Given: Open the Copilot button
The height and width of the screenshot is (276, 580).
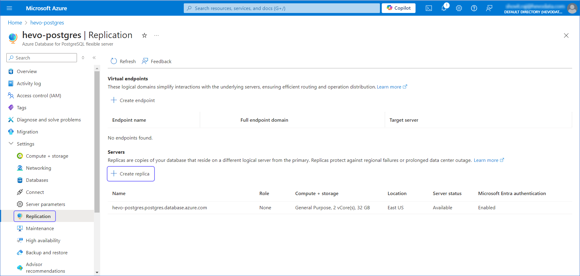Looking at the screenshot, I should (399, 8).
